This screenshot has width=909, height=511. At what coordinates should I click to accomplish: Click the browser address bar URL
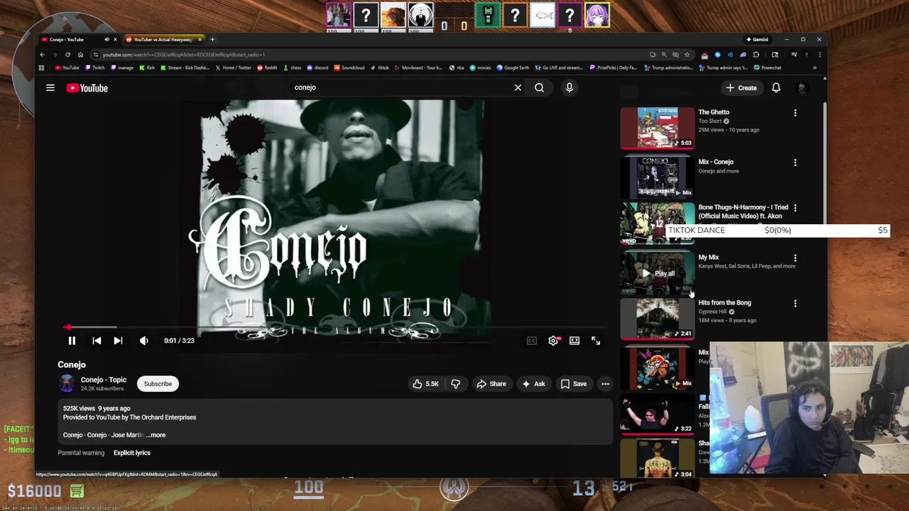tap(183, 55)
